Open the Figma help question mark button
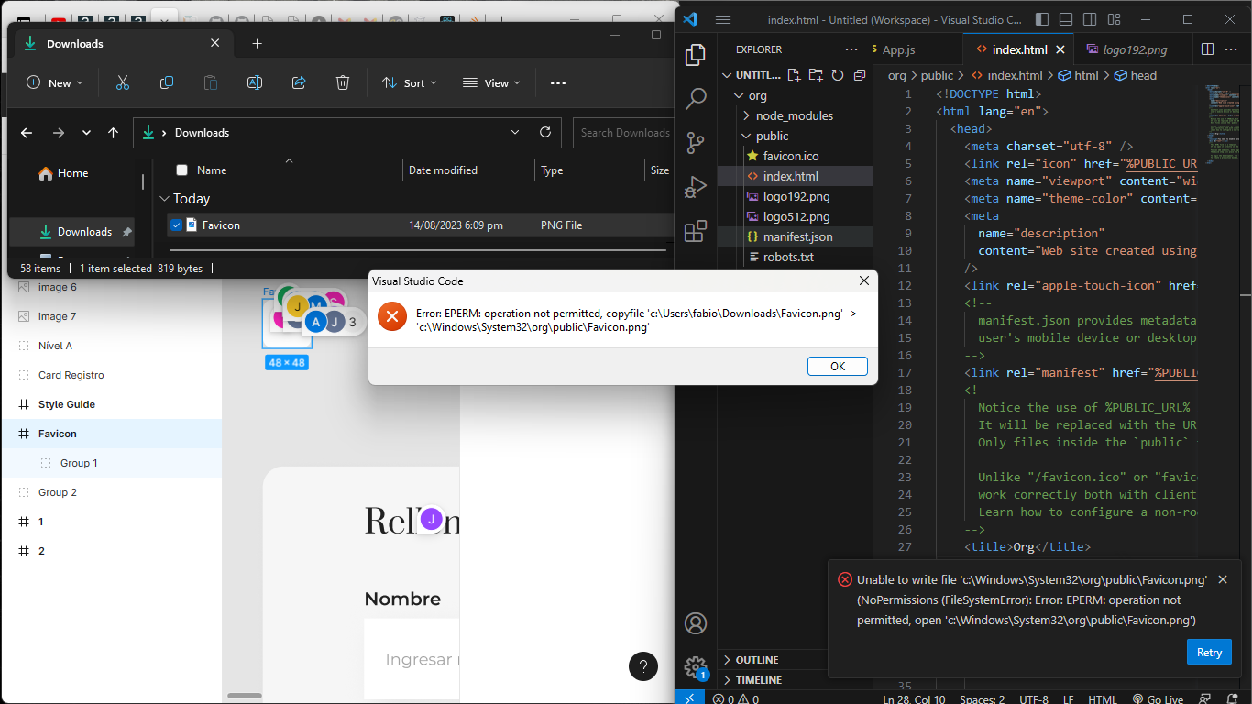 point(643,666)
